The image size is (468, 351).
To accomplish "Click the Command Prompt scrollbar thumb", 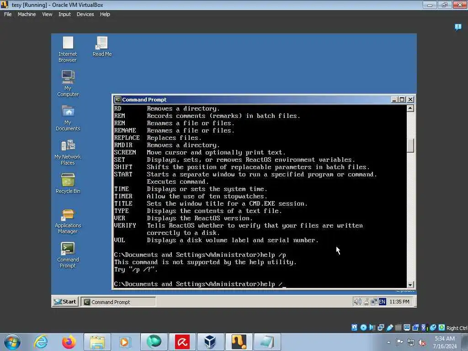I will (x=410, y=146).
